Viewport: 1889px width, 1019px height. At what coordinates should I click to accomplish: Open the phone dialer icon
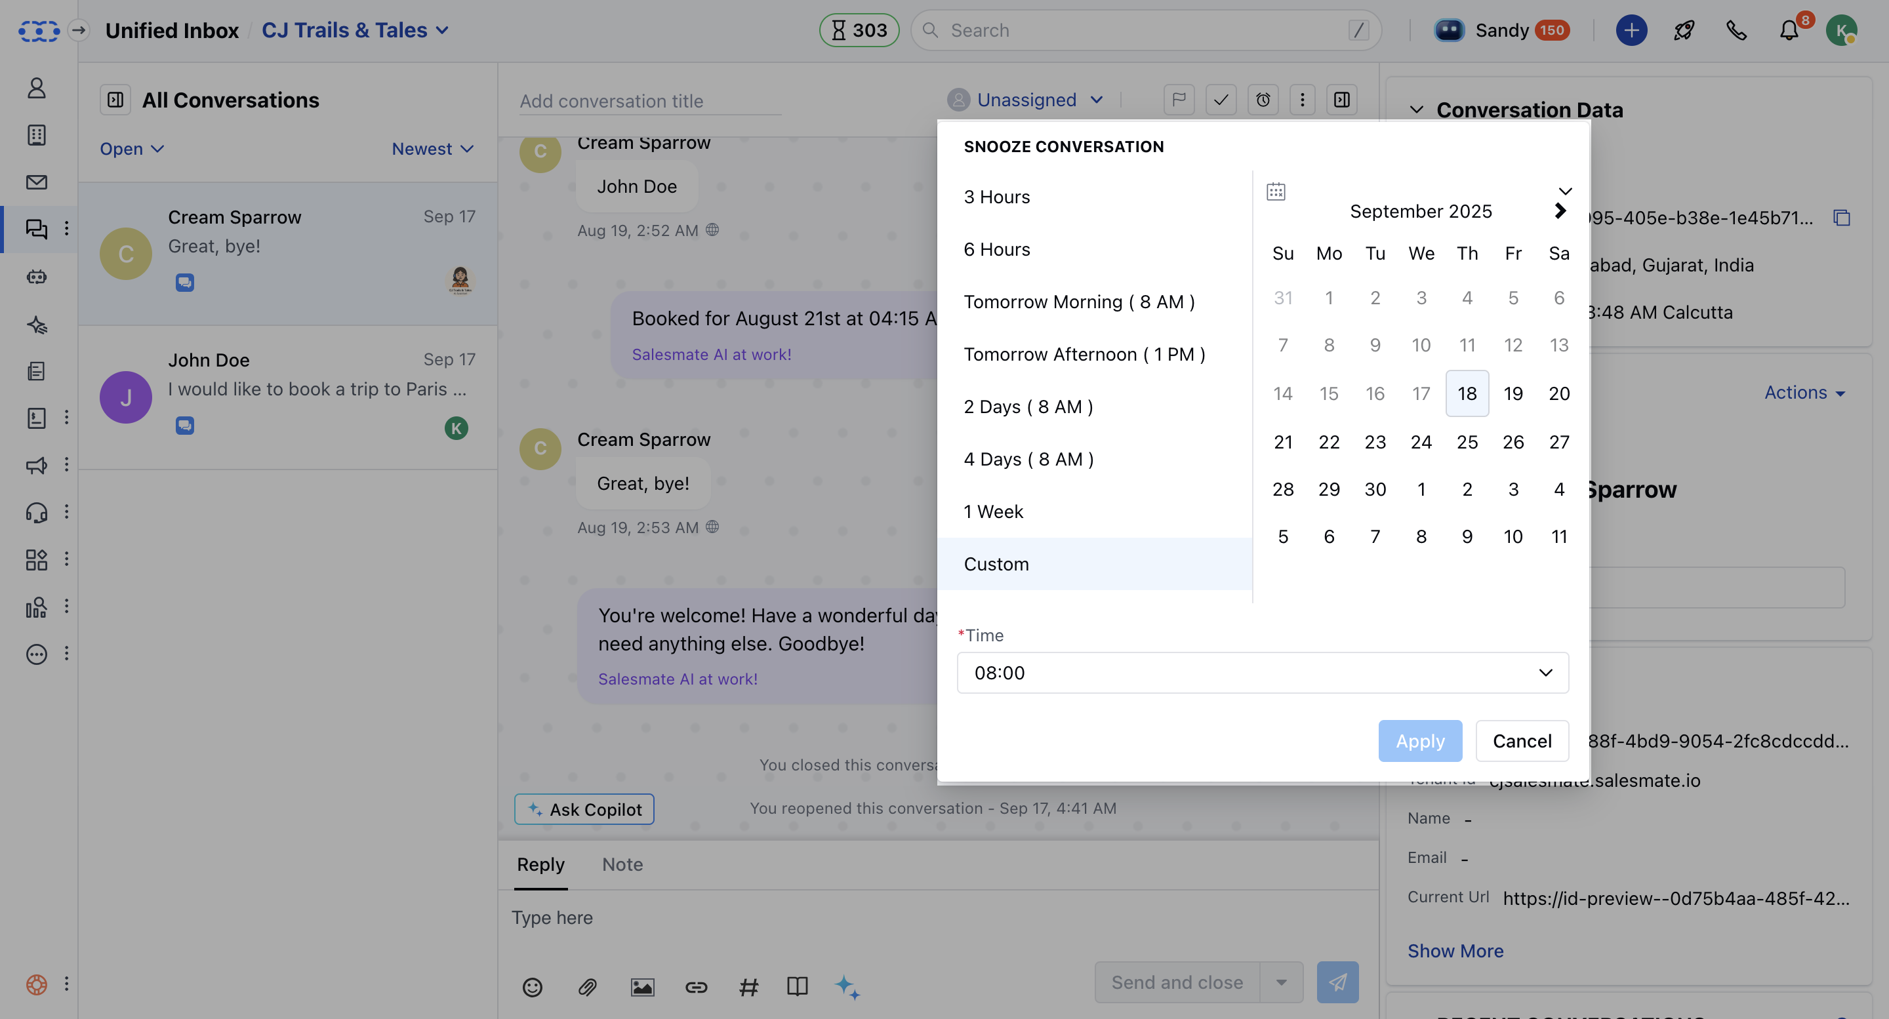pos(1736,30)
